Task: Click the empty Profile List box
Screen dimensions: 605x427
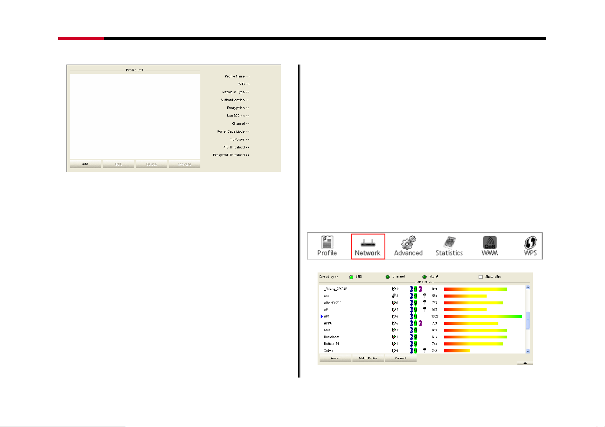Action: click(x=135, y=116)
